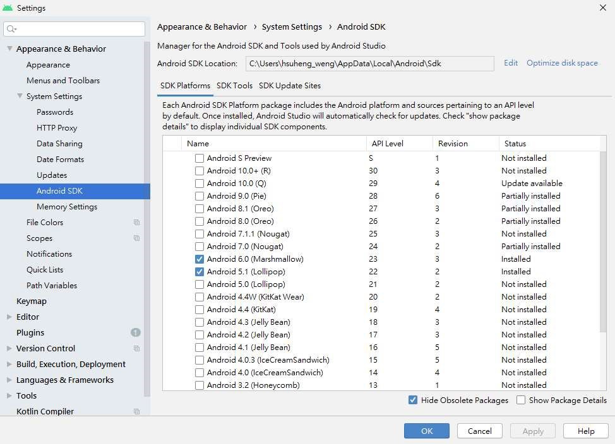
Task: Click the project-level icon beside Version Control
Action: 136,348
